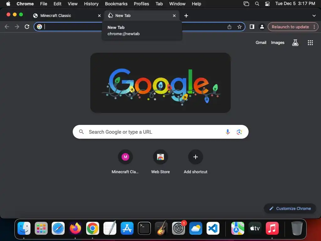Open the Chrome menu in menu bar
Image resolution: width=321 pixels, height=241 pixels.
pyautogui.click(x=25, y=4)
